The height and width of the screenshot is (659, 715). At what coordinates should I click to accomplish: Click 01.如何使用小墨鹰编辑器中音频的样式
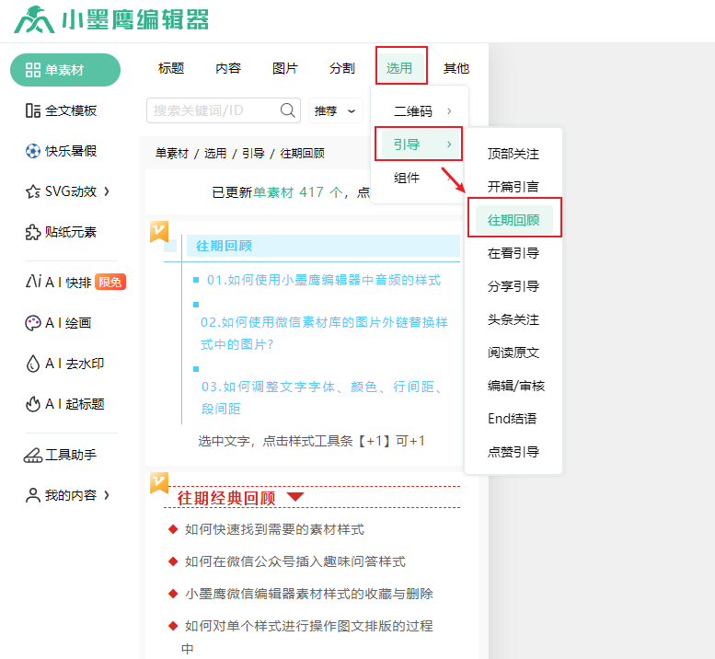324,280
